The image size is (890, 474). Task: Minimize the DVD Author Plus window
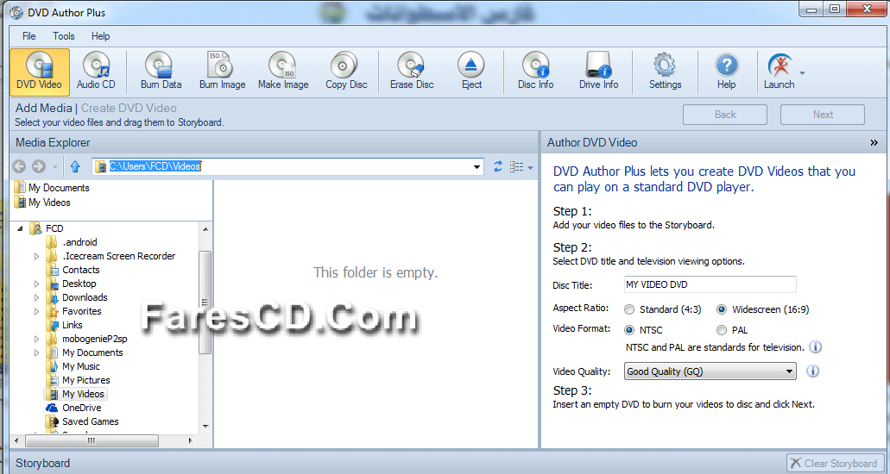(x=811, y=9)
